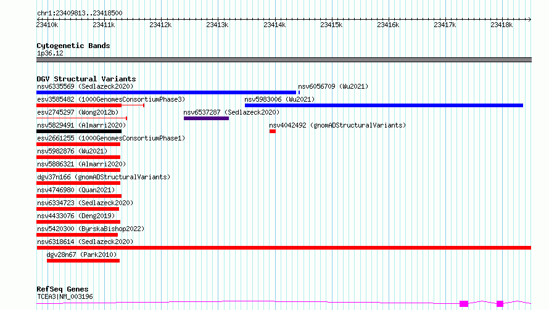
Task: Click the 23416k ruler label
Action: point(388,25)
